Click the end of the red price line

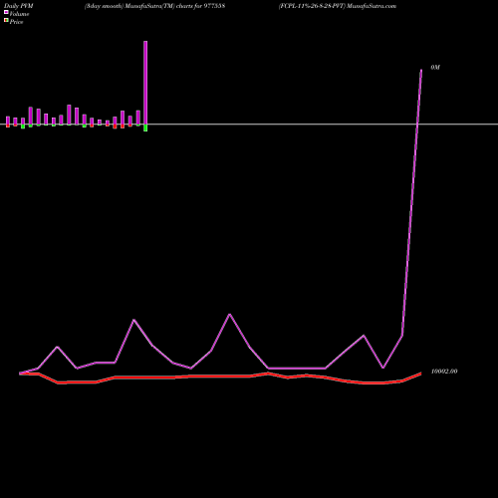(421, 373)
